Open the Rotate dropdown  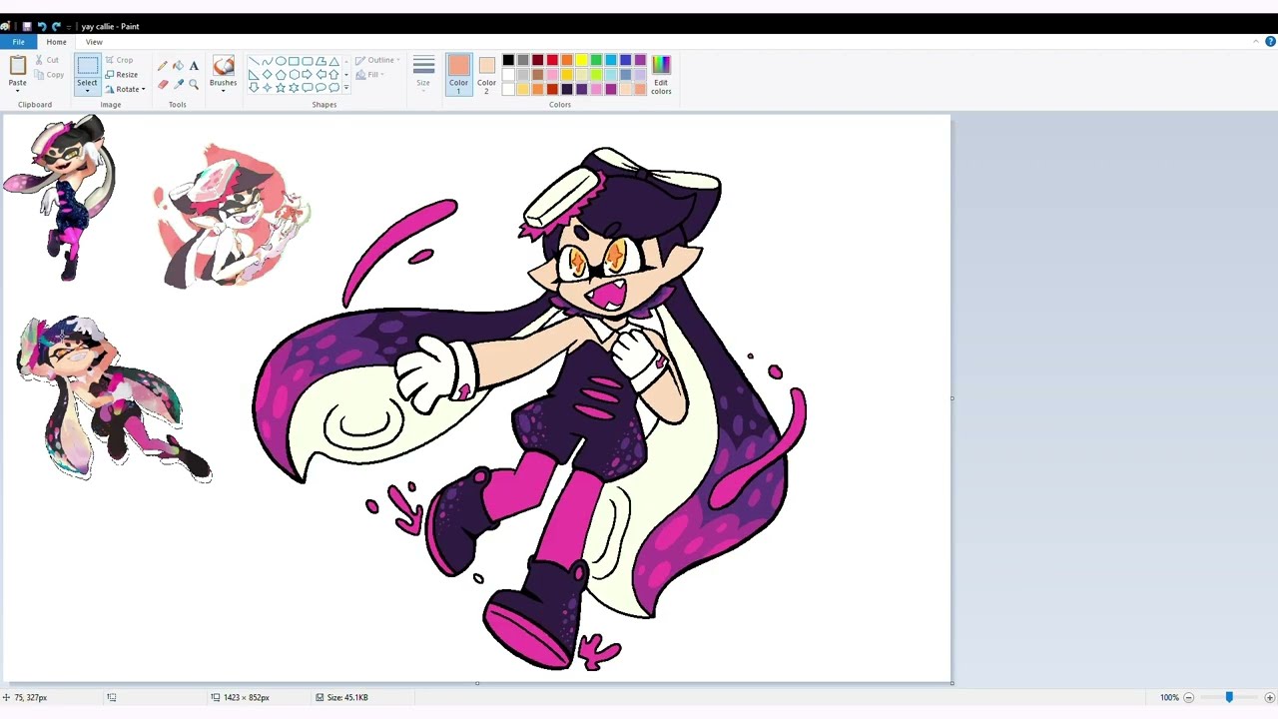(x=125, y=89)
